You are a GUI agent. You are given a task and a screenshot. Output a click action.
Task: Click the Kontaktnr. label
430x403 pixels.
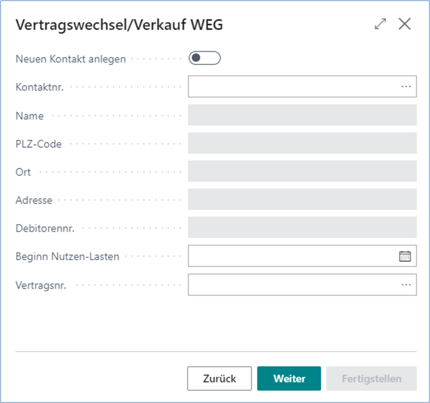pos(39,87)
